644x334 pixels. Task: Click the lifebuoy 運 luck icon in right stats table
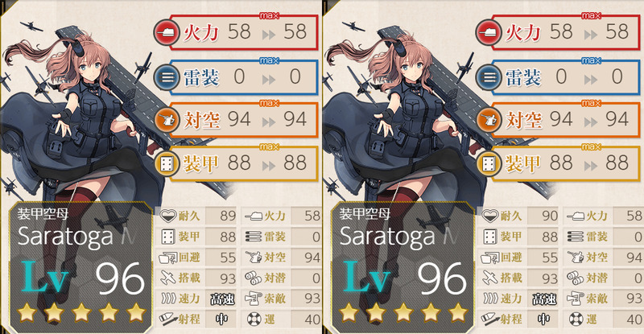coord(576,319)
